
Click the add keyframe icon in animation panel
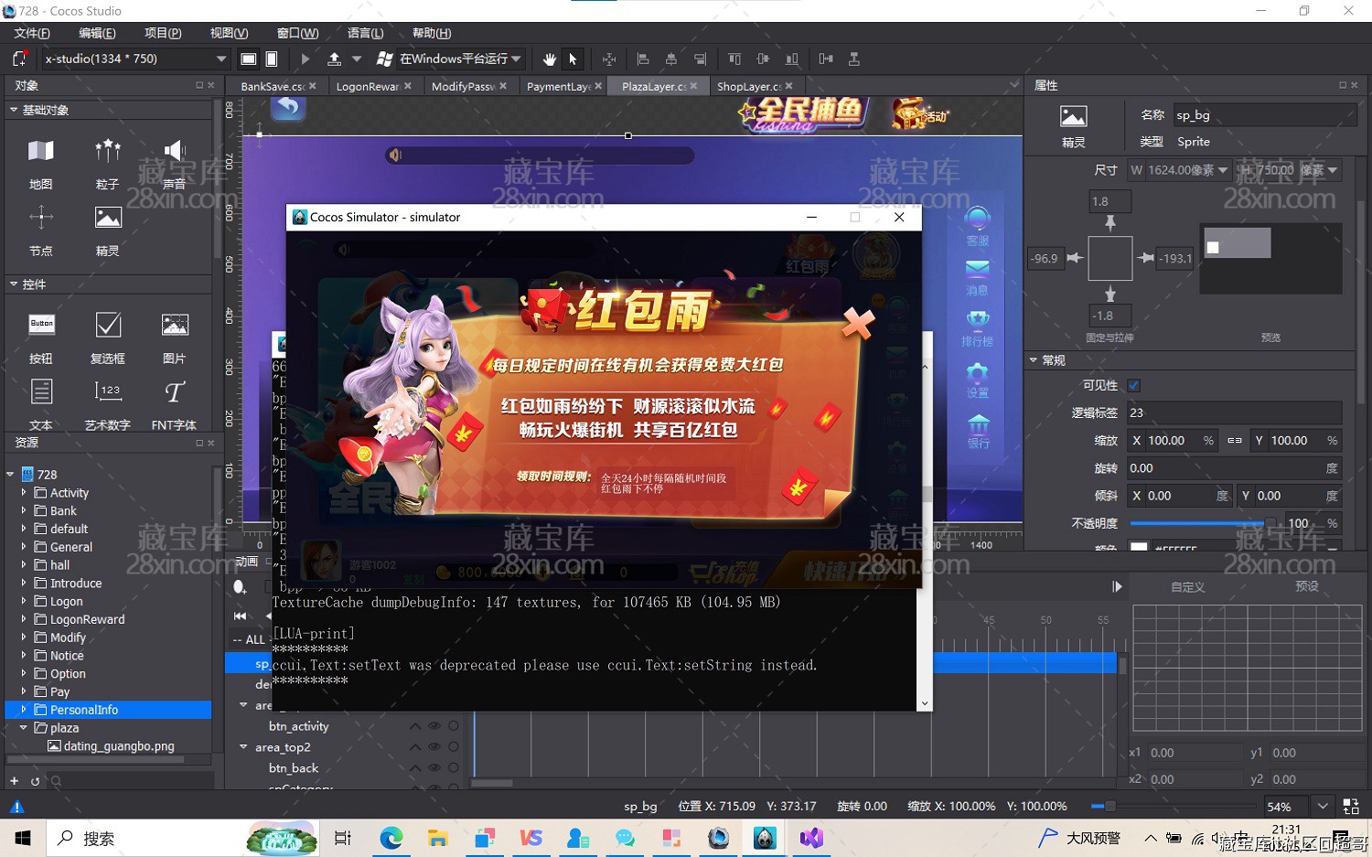pyautogui.click(x=240, y=587)
